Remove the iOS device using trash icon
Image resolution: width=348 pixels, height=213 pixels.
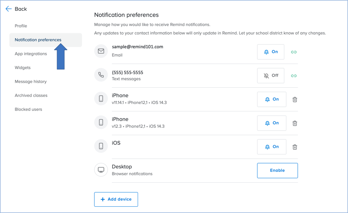point(295,147)
